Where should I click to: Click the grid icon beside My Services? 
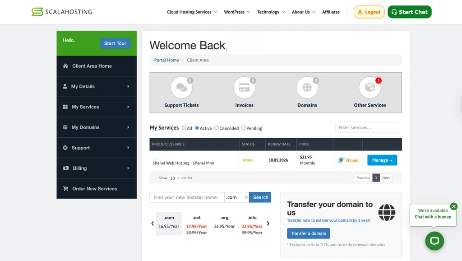click(x=65, y=107)
